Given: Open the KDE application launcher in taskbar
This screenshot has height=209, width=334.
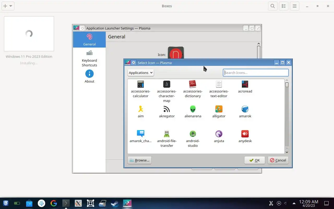Looking at the screenshot, I should pyautogui.click(x=6, y=203).
